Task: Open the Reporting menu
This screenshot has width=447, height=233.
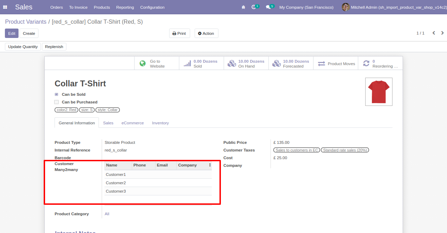Action: coord(125,7)
